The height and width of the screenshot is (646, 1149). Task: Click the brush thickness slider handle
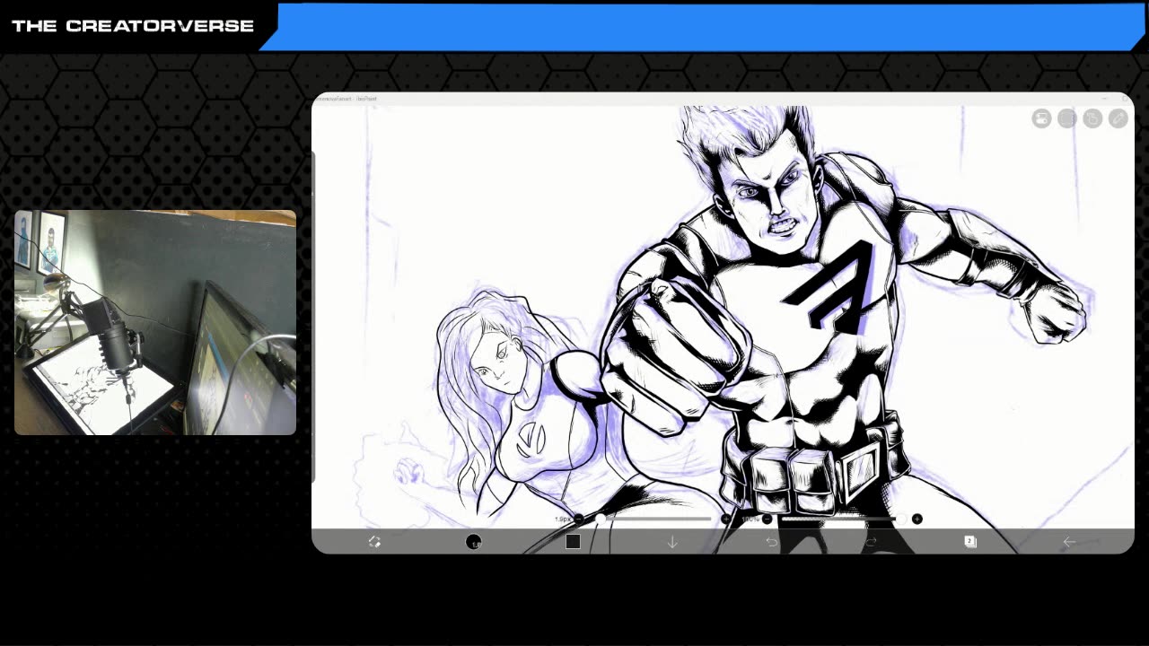pos(600,519)
